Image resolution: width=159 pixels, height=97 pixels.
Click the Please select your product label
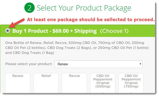29,64
